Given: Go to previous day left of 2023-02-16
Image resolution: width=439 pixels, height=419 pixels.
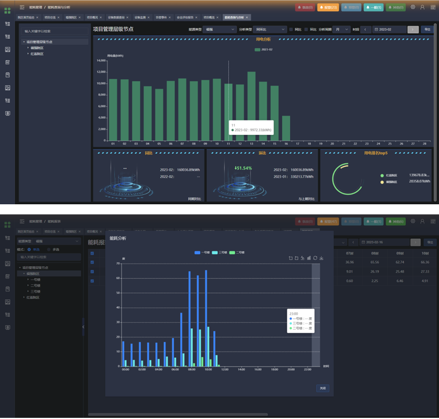Looking at the screenshot, I should [353, 242].
